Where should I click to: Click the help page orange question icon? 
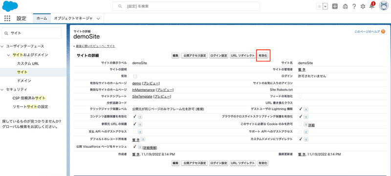[x=383, y=32]
